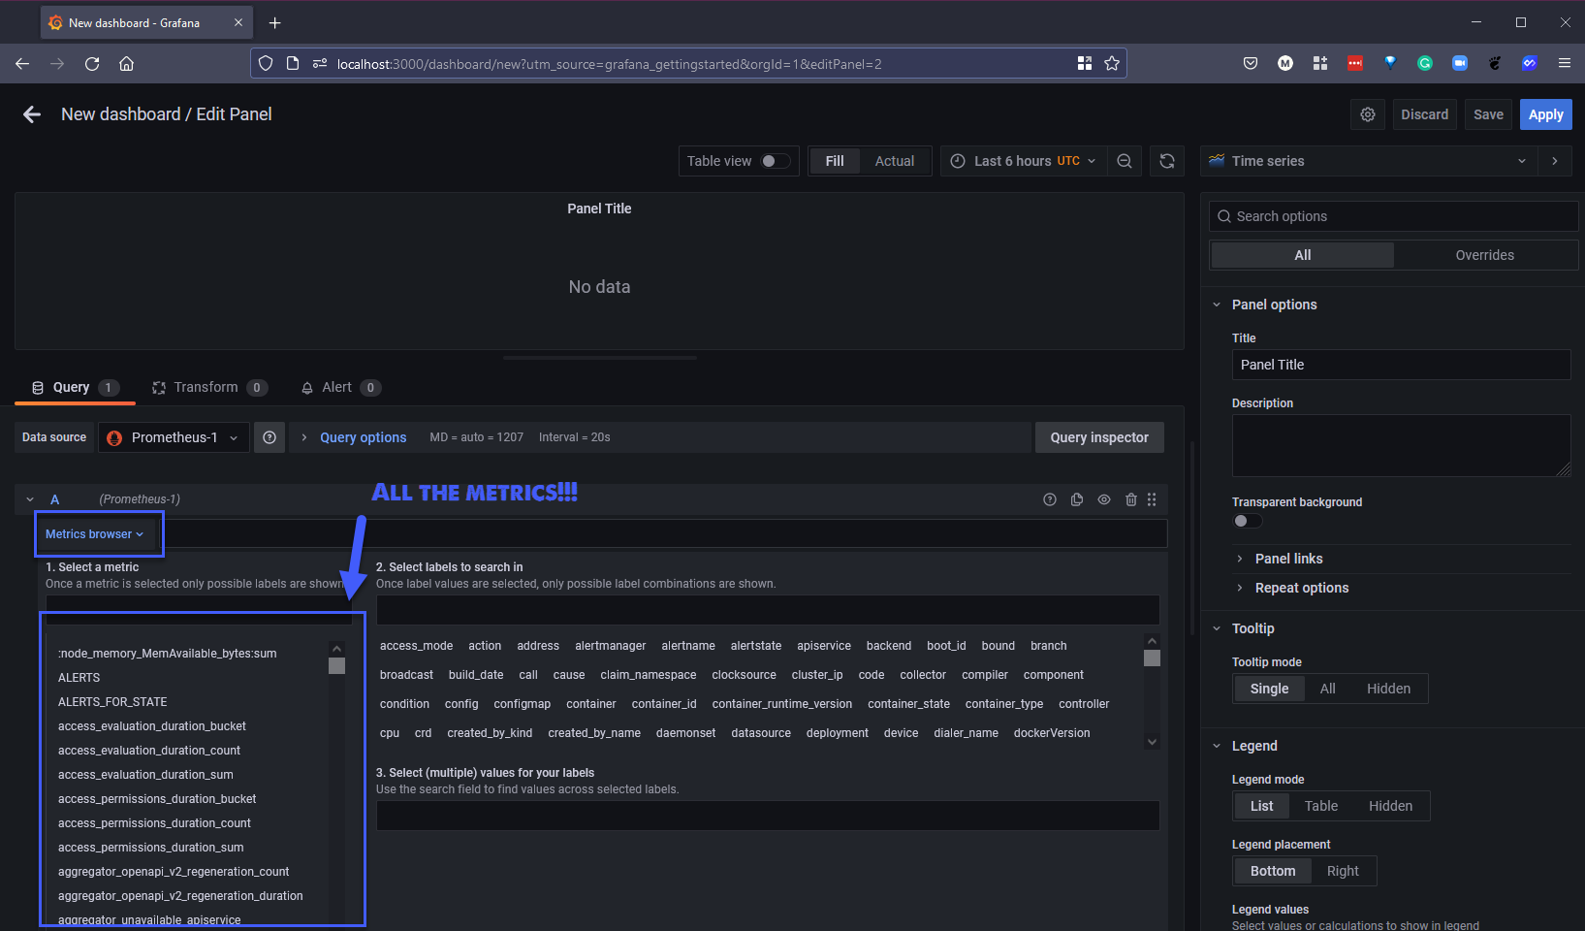The height and width of the screenshot is (931, 1585).
Task: Open the Time series visualization picker
Action: [1368, 161]
